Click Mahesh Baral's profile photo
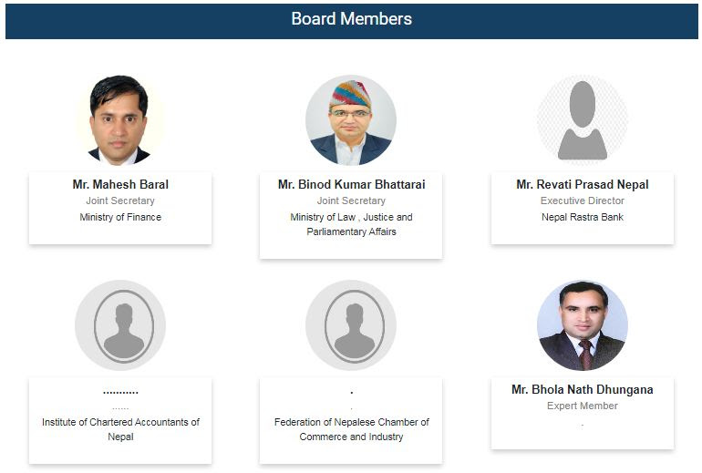Screen dimensions: 702x473 tap(119, 119)
